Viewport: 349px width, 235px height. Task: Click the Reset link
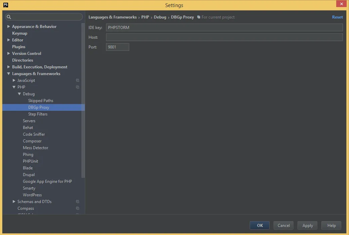pos(338,17)
